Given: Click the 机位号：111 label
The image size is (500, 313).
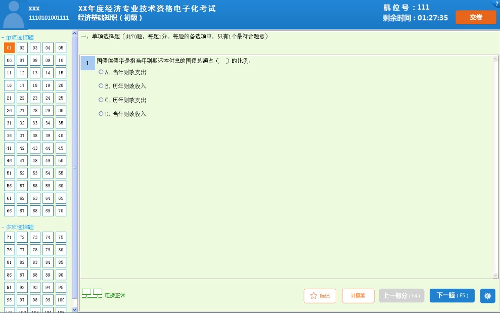Looking at the screenshot, I should pos(406,8).
